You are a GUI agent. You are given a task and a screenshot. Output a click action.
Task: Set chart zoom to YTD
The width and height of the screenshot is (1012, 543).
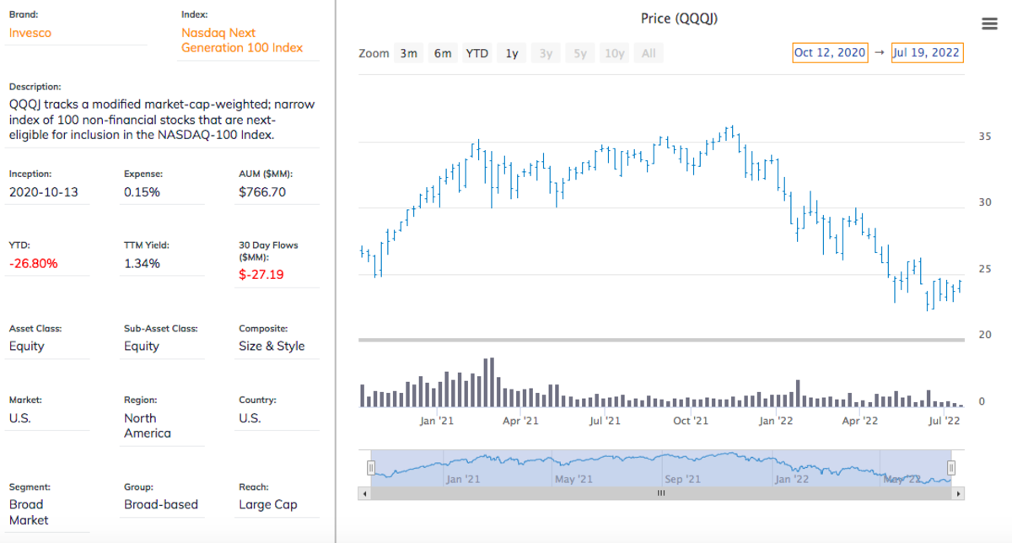click(477, 53)
